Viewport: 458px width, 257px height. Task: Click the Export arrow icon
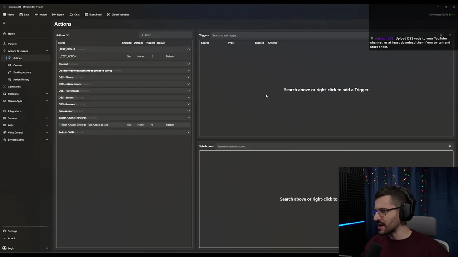[x=54, y=15]
